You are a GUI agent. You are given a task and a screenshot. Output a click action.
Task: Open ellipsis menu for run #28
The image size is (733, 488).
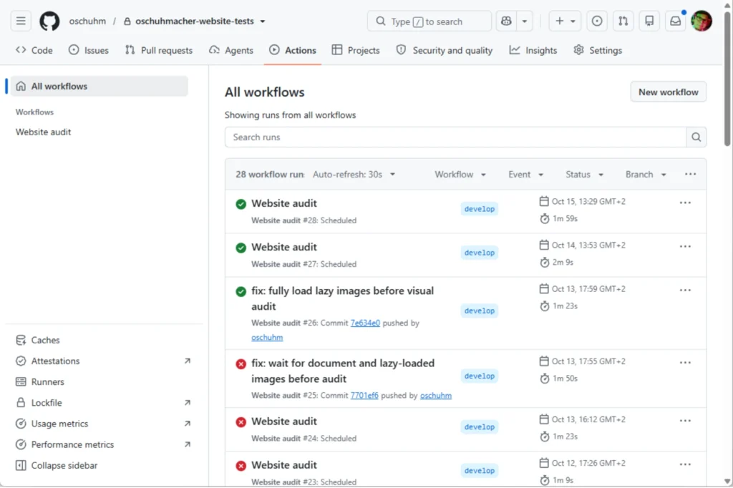685,203
